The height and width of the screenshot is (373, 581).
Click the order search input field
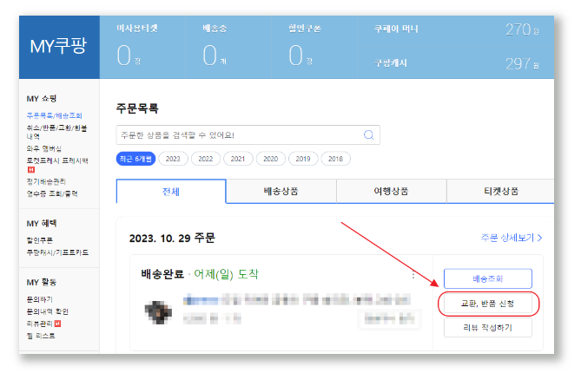248,134
